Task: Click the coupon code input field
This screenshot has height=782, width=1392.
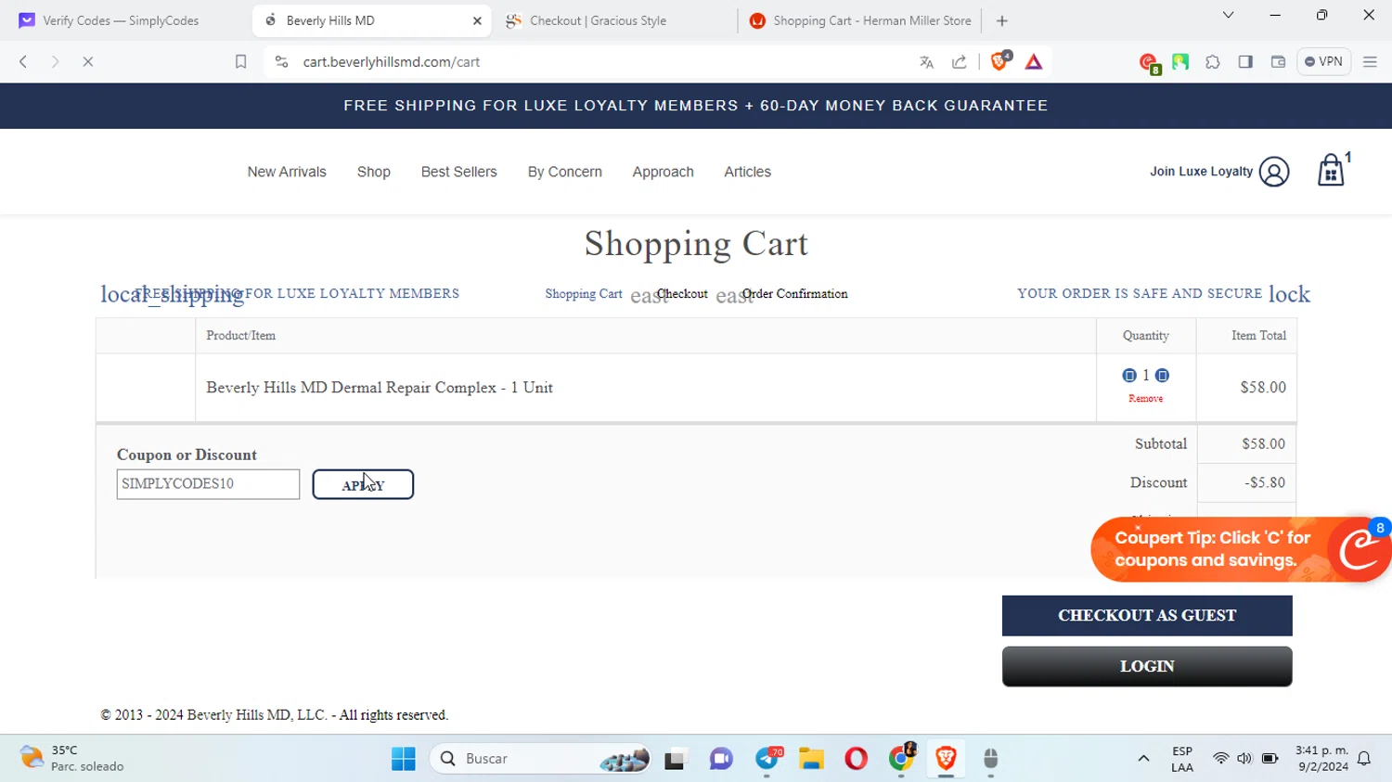Action: pyautogui.click(x=208, y=484)
